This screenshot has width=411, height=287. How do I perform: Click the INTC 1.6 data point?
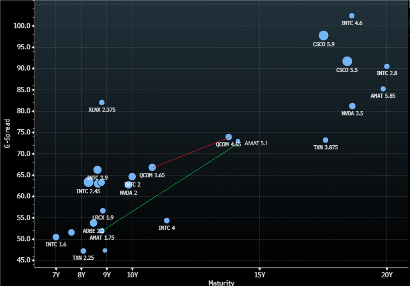coord(56,237)
